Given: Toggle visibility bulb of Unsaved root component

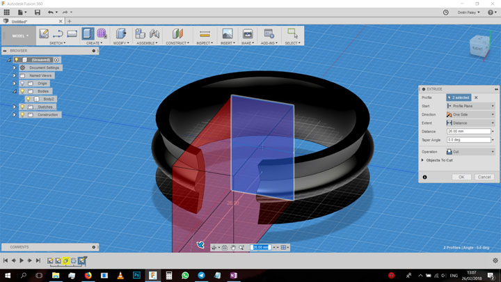Looking at the screenshot, I should (x=17, y=60).
